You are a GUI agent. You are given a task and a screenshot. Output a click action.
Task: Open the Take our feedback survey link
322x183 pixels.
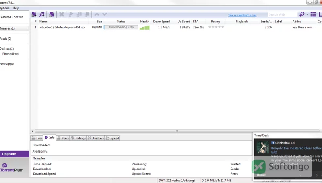242,15
